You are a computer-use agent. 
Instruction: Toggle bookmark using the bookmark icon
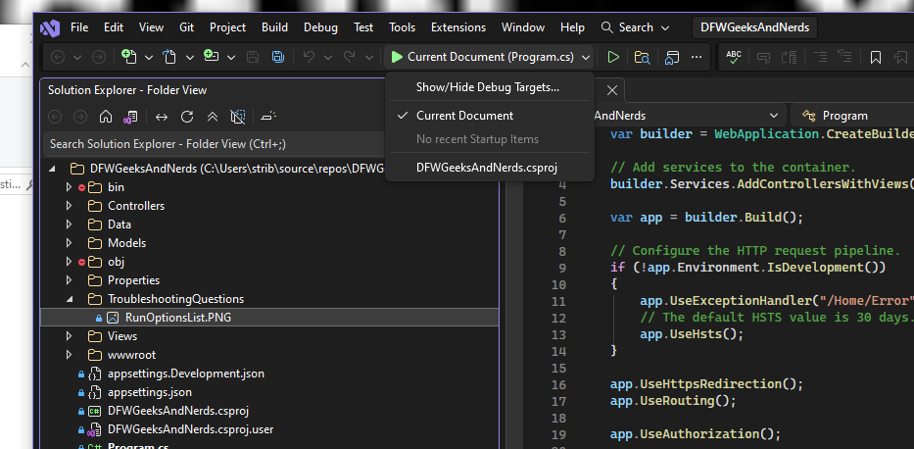876,58
